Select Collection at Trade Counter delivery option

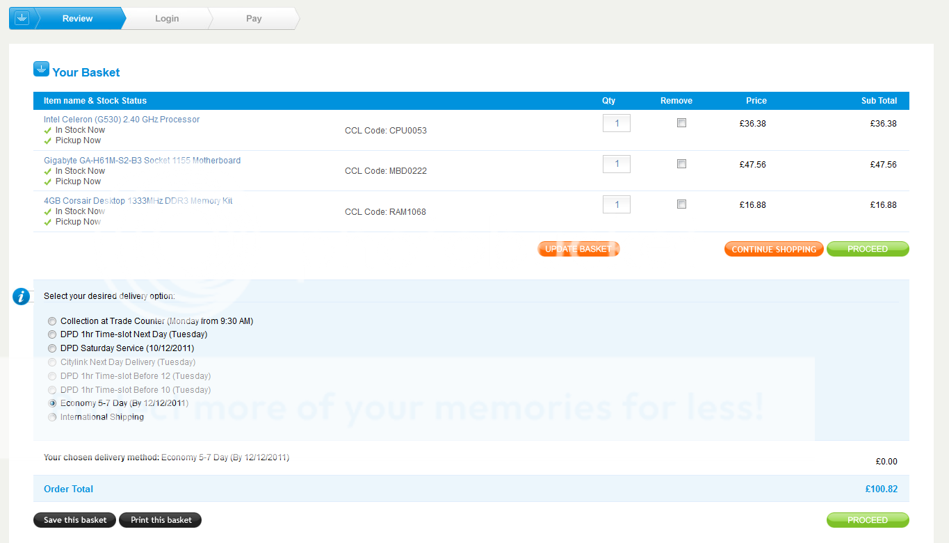(52, 321)
